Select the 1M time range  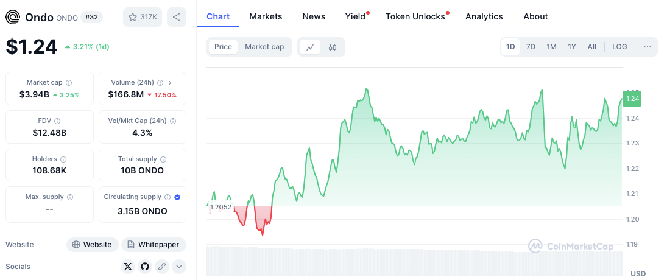pos(551,47)
